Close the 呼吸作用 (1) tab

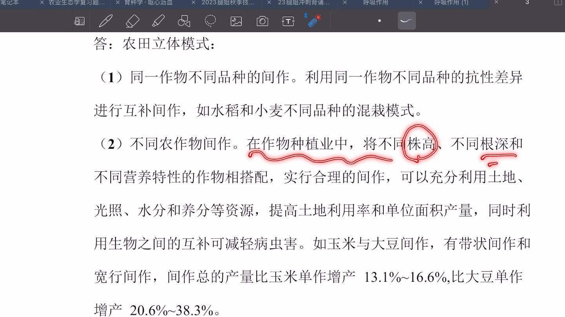[420, 2]
